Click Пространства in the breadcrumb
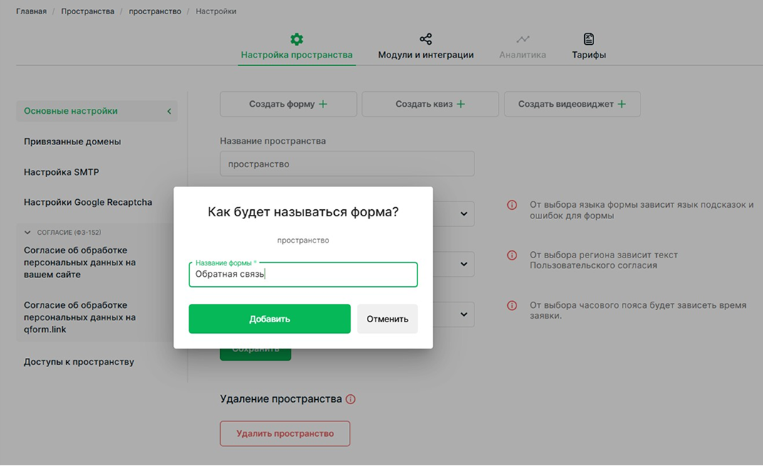This screenshot has width=763, height=466. [88, 11]
